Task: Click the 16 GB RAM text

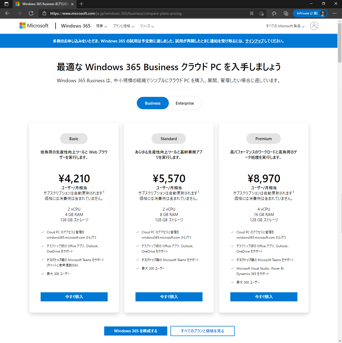Action: [x=264, y=215]
